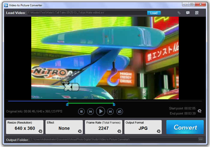
Task: Click the end trim marker on timeline
Action: pyautogui.click(x=114, y=104)
